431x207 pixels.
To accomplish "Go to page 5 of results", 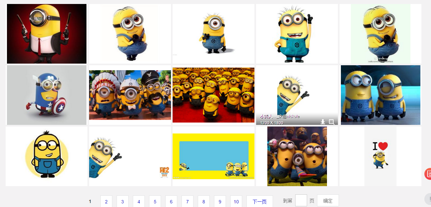I will pos(155,201).
